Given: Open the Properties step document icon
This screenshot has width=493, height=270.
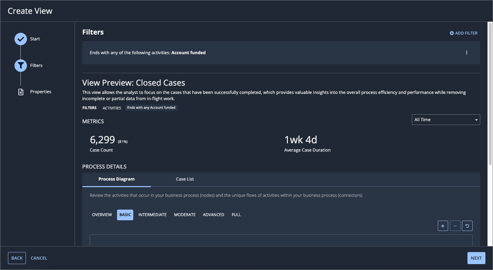Looking at the screenshot, I should tap(21, 92).
